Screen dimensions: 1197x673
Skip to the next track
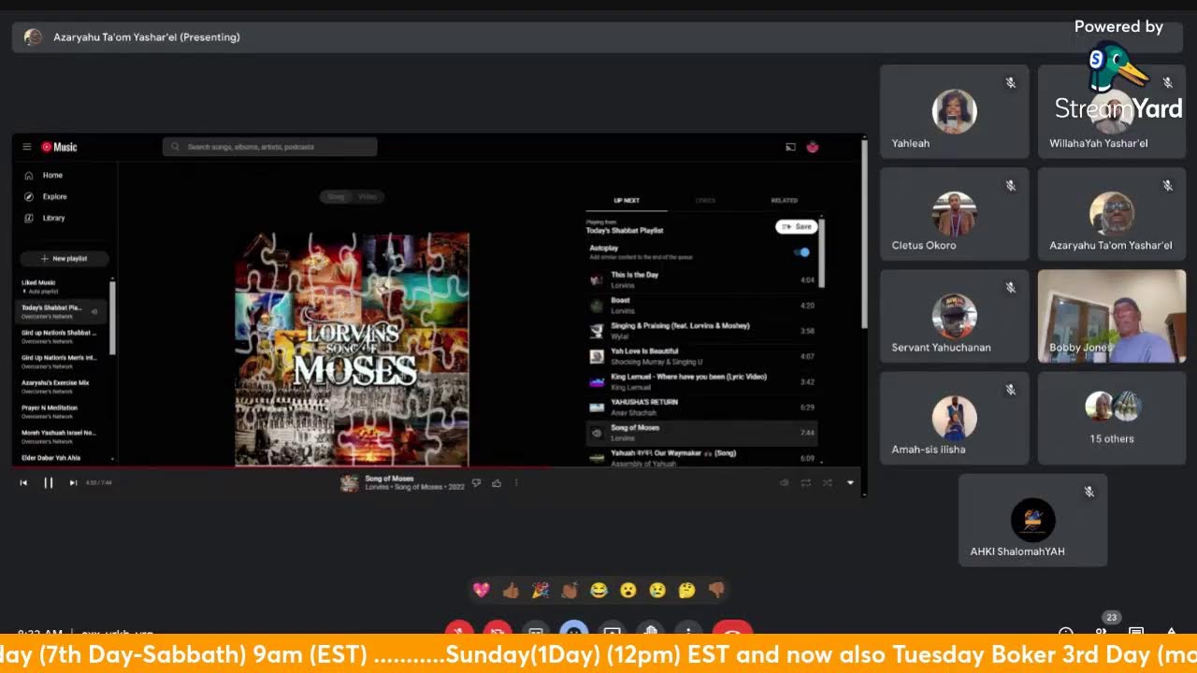pos(73,482)
